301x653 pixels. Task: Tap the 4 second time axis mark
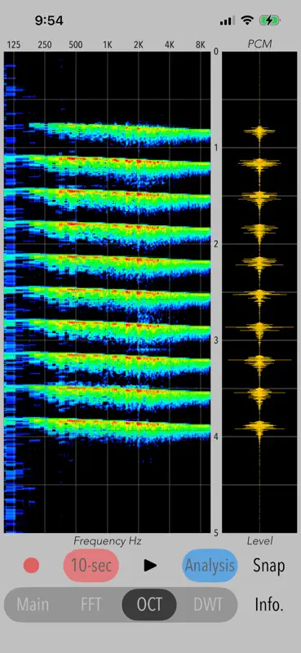(x=215, y=437)
